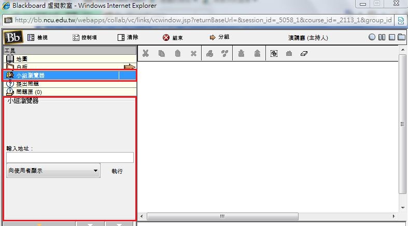Open the 控制項 (Controls) menu

click(x=85, y=38)
